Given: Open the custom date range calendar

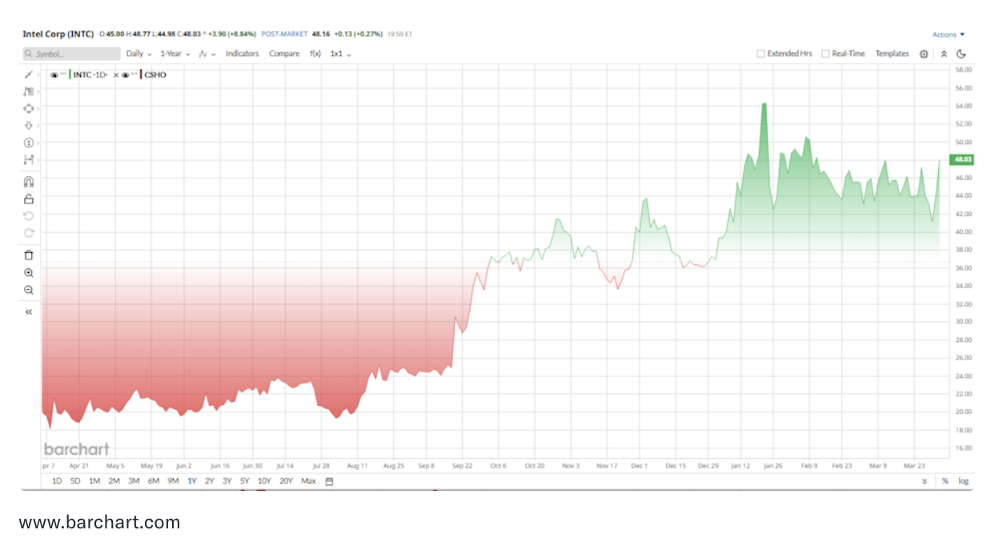Looking at the screenshot, I should [329, 481].
